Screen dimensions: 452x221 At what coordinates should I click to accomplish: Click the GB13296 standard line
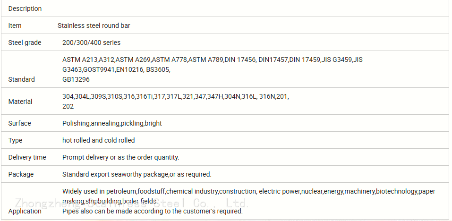76,79
